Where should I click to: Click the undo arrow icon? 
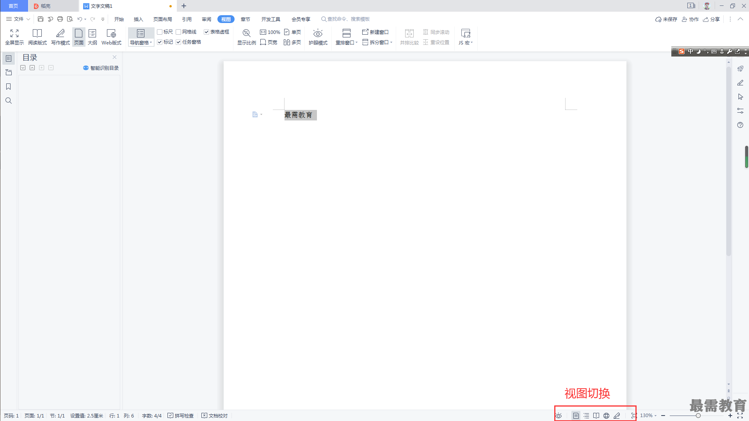(80, 19)
